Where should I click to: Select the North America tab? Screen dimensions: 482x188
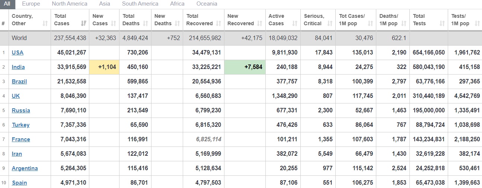click(x=70, y=4)
